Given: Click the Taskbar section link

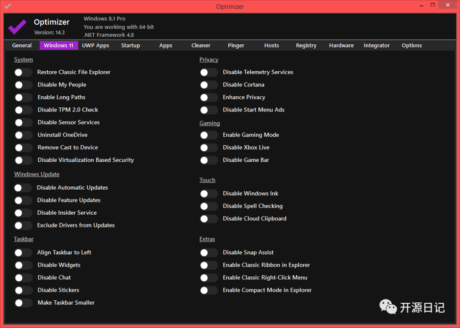Looking at the screenshot, I should [23, 239].
